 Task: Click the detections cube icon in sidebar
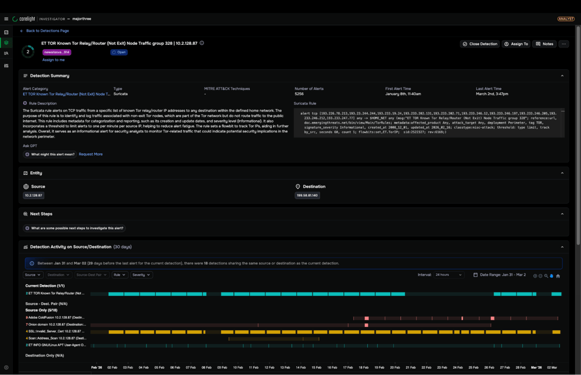[x=6, y=43]
